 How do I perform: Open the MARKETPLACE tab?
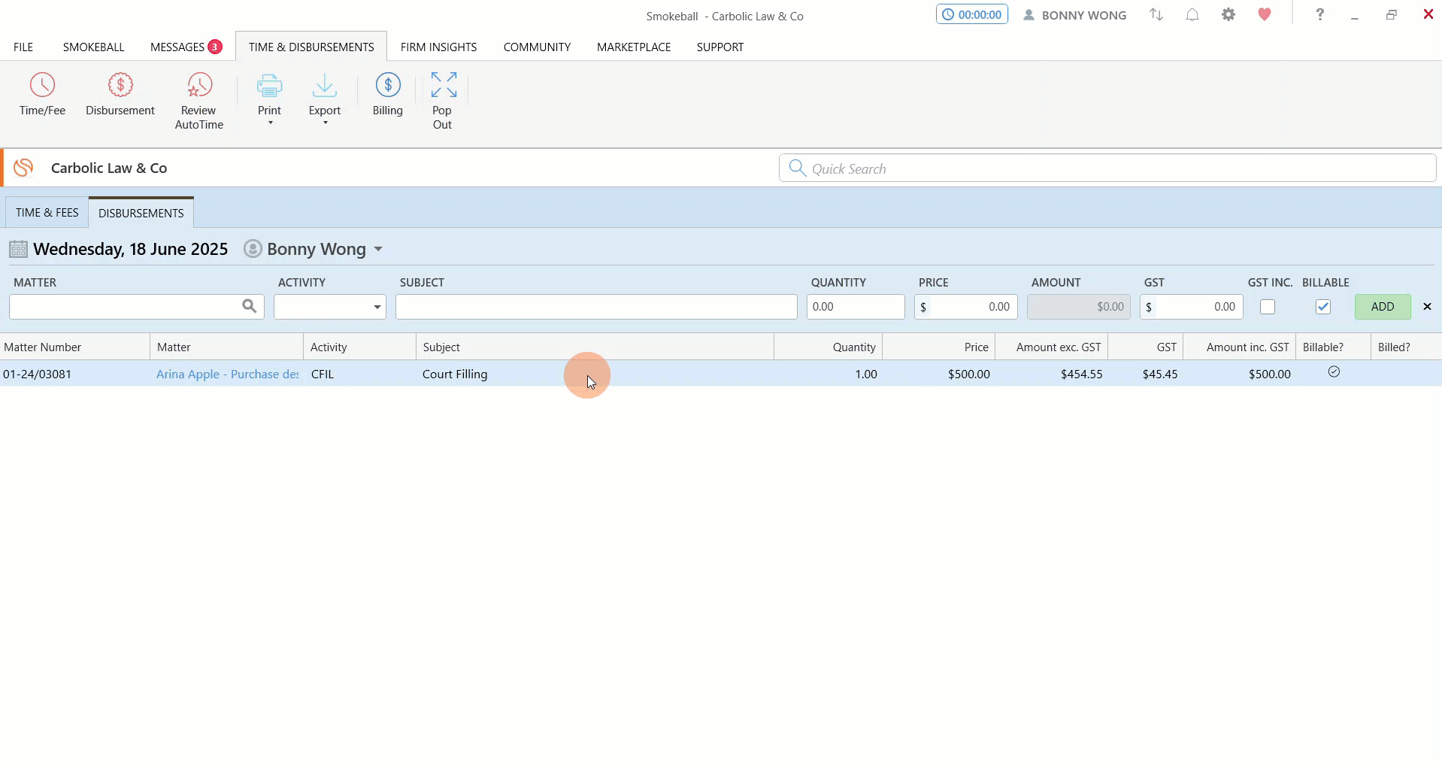pyautogui.click(x=634, y=47)
